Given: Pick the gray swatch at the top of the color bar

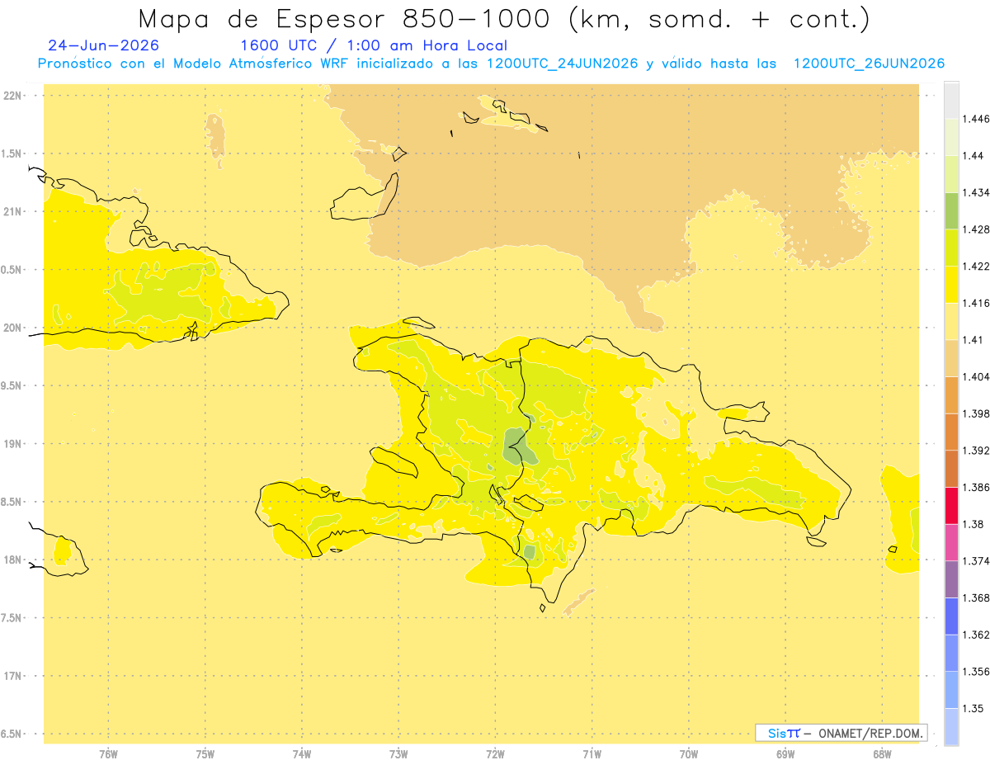Looking at the screenshot, I should 951,100.
